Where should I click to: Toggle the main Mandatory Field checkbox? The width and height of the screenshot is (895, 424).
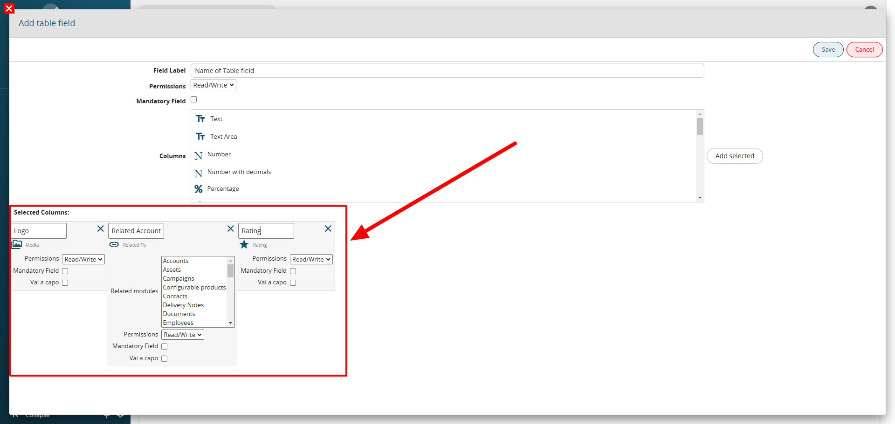tap(194, 100)
